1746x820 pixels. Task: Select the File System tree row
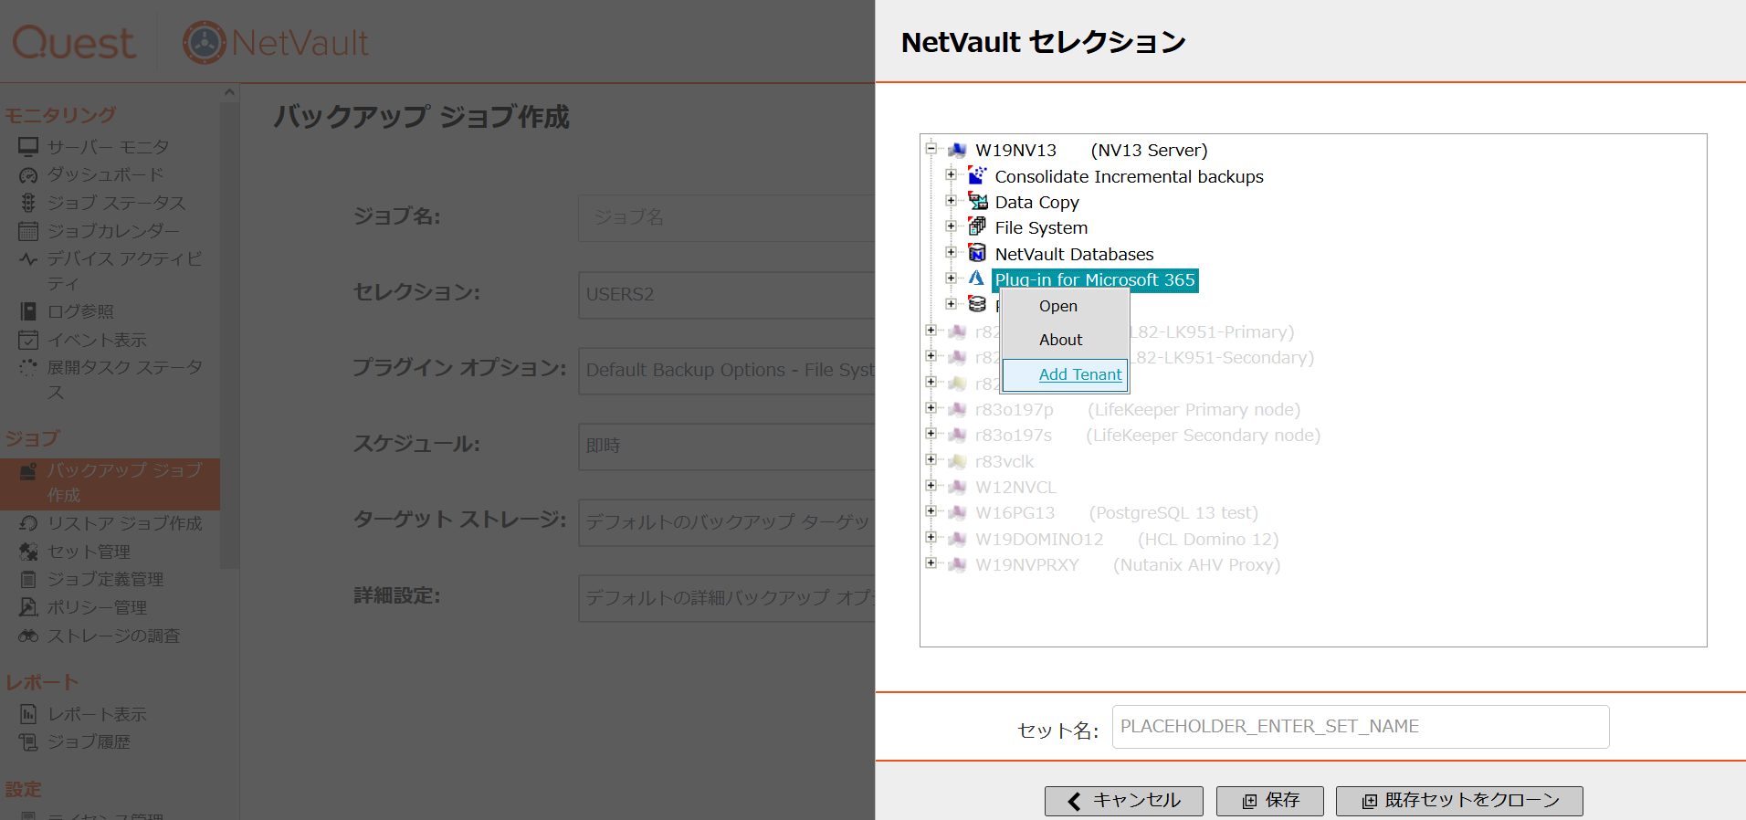1041,227
